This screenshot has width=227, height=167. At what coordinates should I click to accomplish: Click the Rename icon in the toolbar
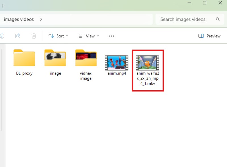[x=2, y=36]
